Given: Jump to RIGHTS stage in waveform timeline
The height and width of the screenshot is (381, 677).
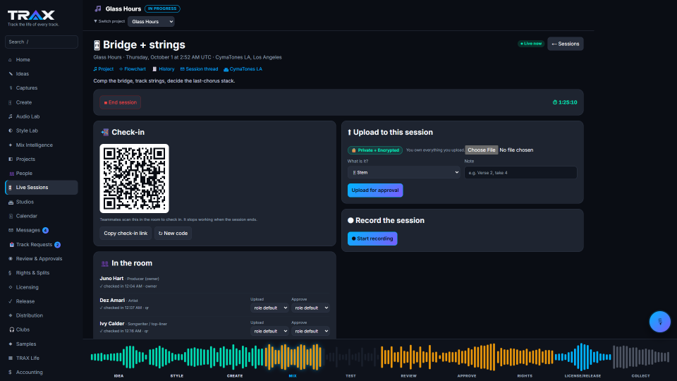Looking at the screenshot, I should tap(525, 376).
